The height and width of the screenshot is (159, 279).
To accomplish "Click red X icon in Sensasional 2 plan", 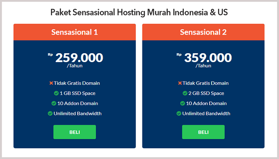I will (x=180, y=83).
